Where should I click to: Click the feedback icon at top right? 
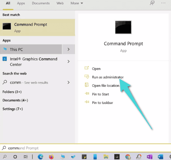[x=152, y=3]
